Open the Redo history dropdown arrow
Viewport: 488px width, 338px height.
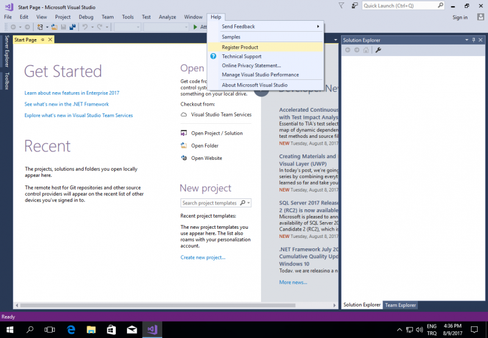107,27
